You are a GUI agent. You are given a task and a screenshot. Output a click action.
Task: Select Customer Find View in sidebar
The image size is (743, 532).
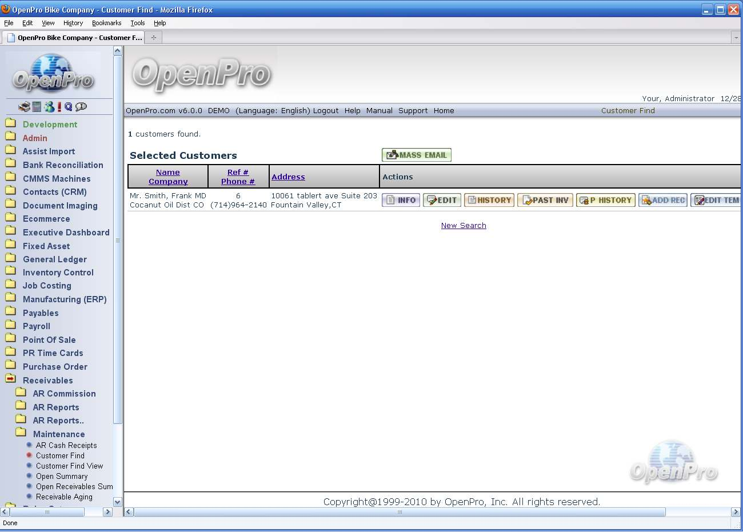tap(69, 466)
